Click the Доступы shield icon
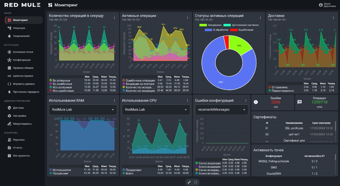Image resolution: width=340 pixels, height=186 pixels. click(9, 108)
